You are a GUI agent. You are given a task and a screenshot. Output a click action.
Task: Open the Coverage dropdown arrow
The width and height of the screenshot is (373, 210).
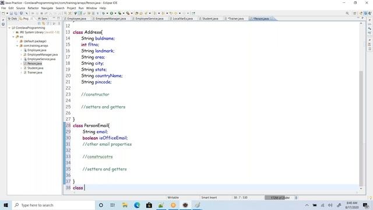click(124, 13)
